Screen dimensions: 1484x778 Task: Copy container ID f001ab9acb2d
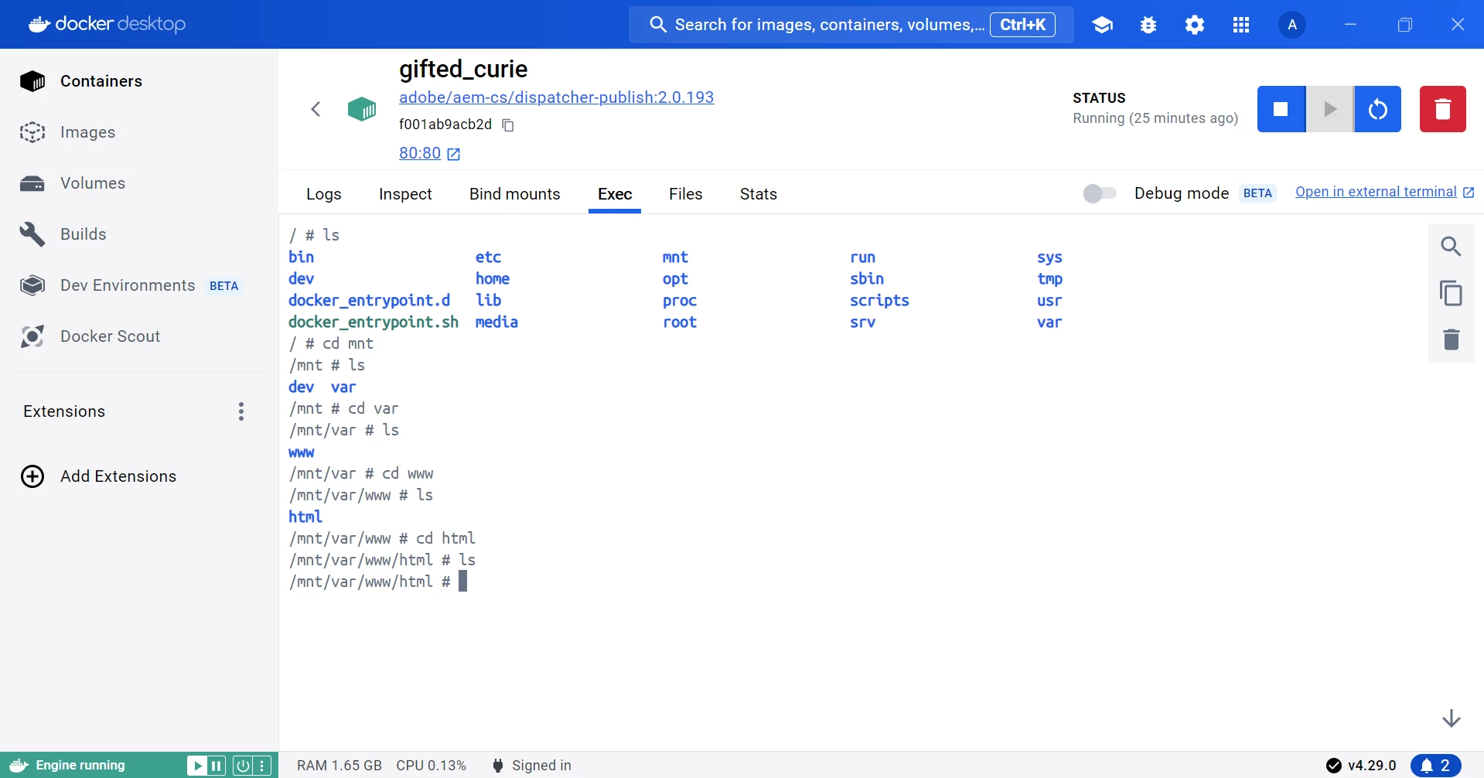(x=508, y=125)
